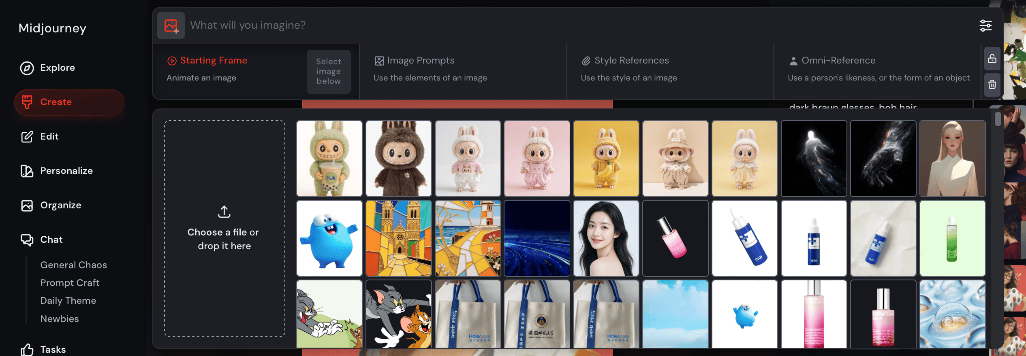Image resolution: width=1026 pixels, height=356 pixels.
Task: Select the green plush doll holding bubble tea
Action: pyautogui.click(x=329, y=159)
